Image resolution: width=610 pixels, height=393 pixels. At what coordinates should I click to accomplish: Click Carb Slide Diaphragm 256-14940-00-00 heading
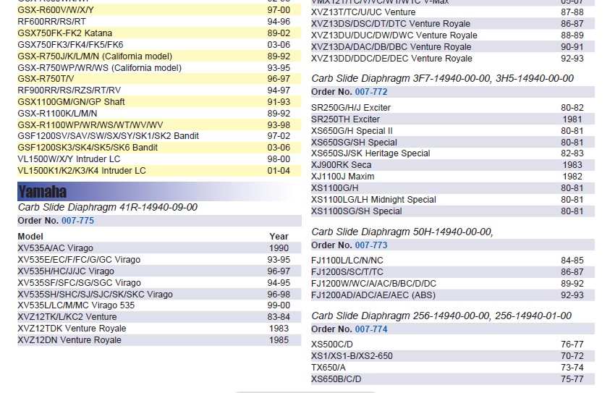click(441, 316)
